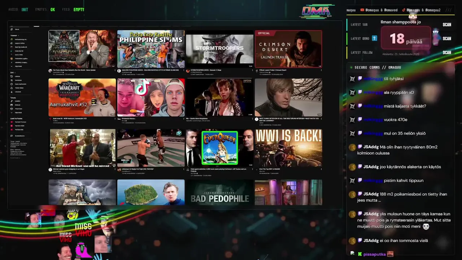Open options menu of Stormtroopers video
Screen dimensions: 462x260
pyautogui.click(x=252, y=70)
